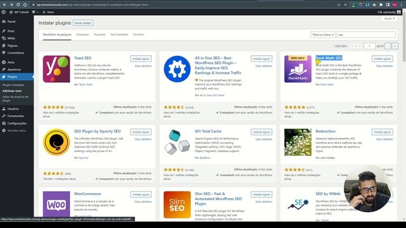This screenshot has height=228, width=406.
Task: Jump to last page of results
Action: (x=395, y=46)
